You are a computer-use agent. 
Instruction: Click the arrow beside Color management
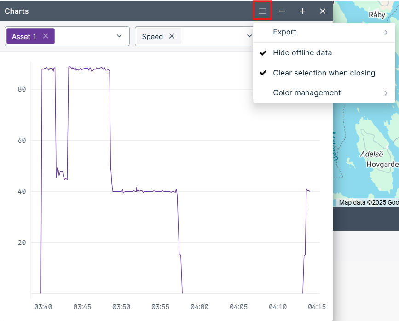386,93
